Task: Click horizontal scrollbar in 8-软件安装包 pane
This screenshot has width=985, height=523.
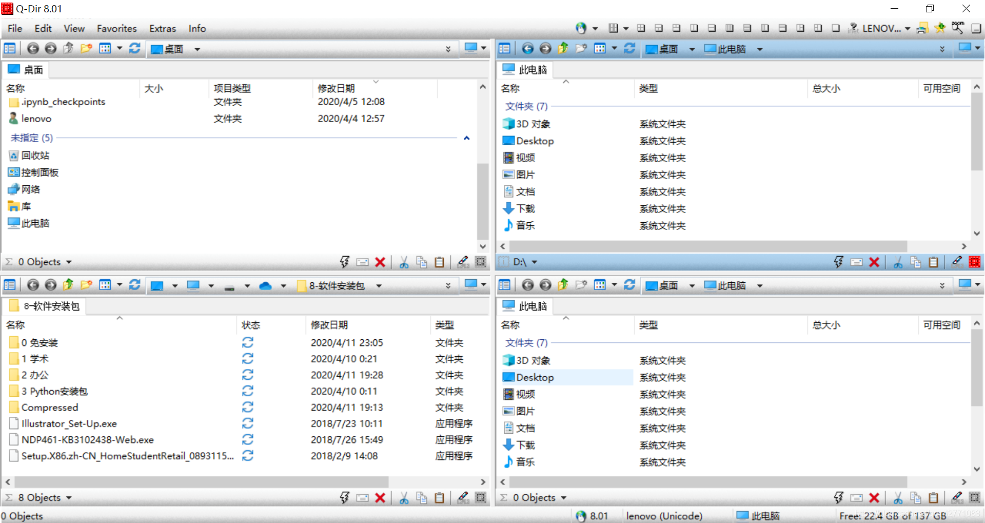Action: coord(201,482)
